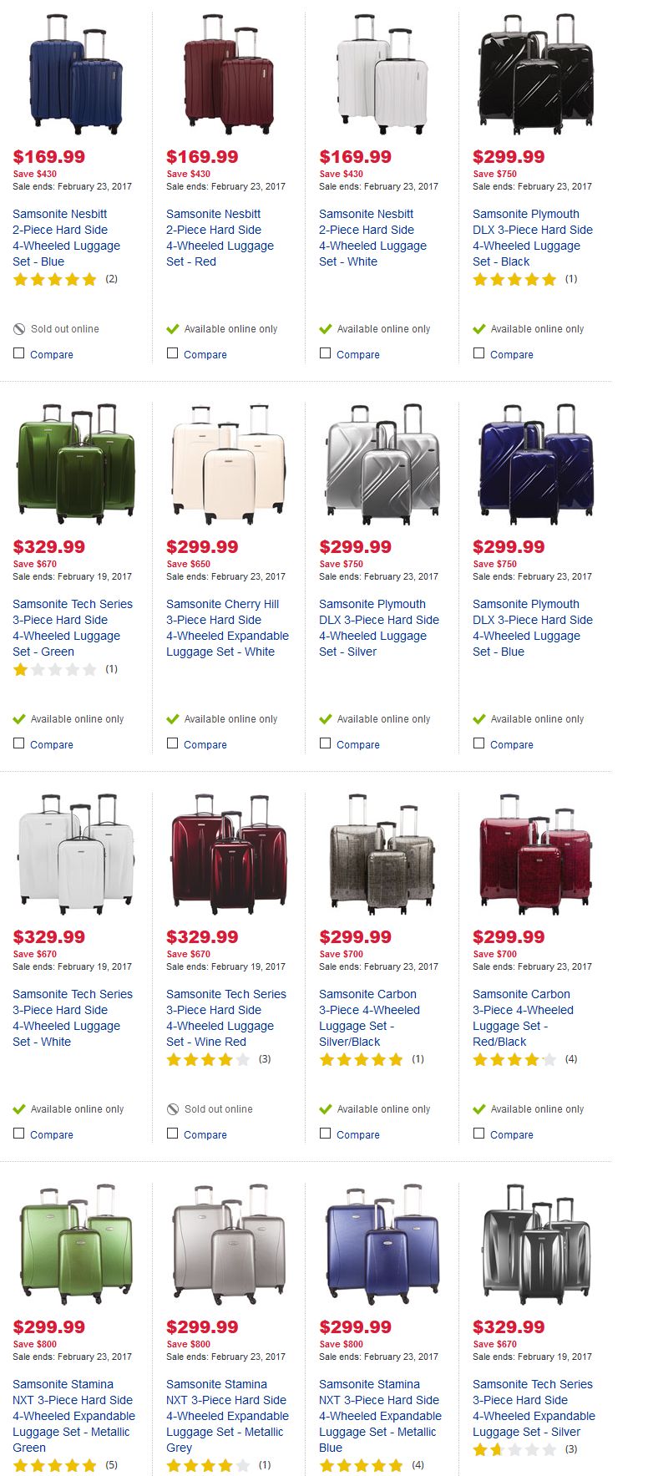Click star rating of Carbon Red/Black set

point(514,1060)
